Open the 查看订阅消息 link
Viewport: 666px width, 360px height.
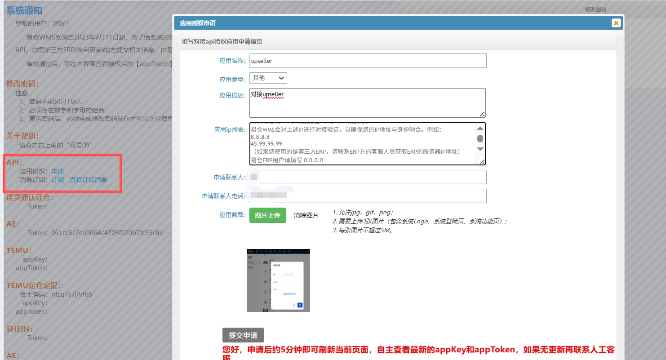click(x=88, y=180)
